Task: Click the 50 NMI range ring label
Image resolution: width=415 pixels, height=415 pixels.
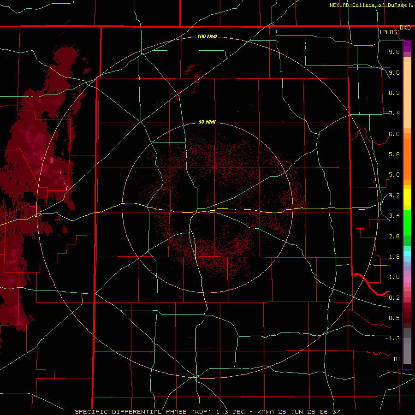Action: pyautogui.click(x=207, y=122)
